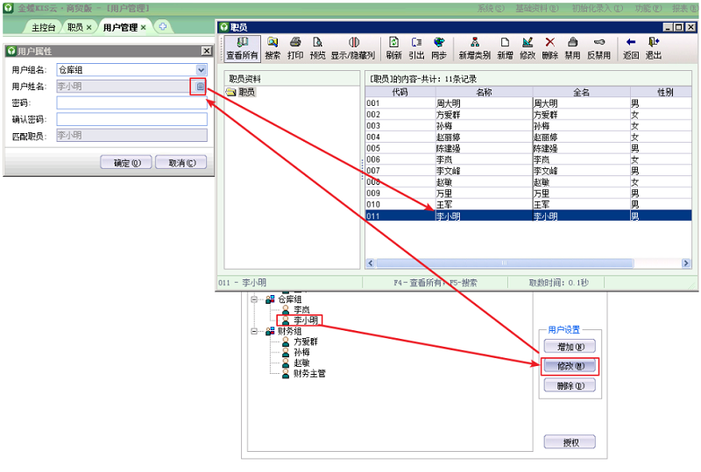
Task: Click the 密码 input field
Action: point(131,102)
